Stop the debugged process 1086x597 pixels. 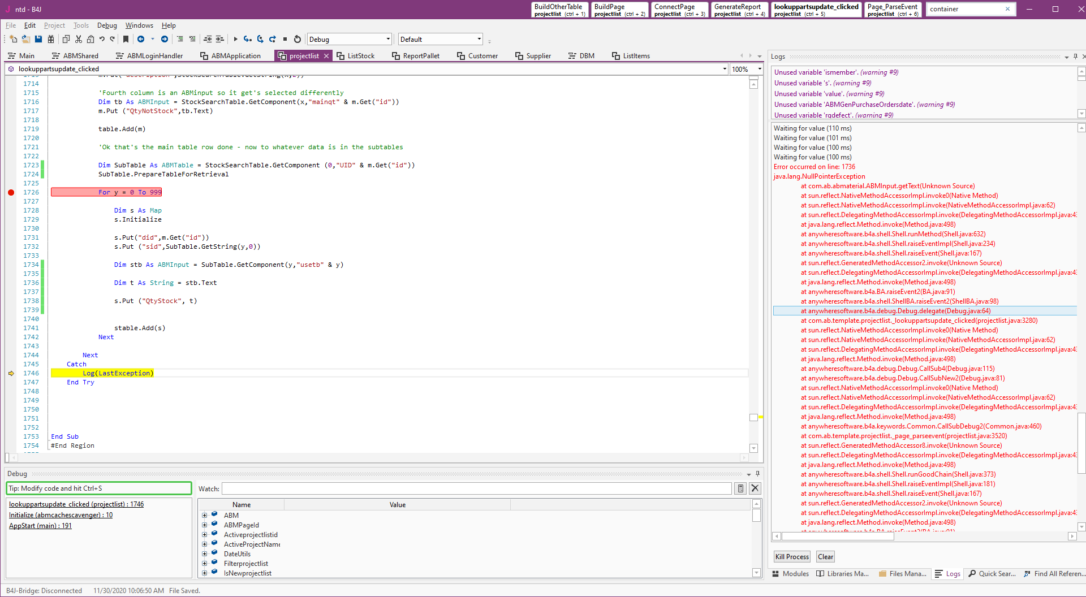click(x=285, y=39)
